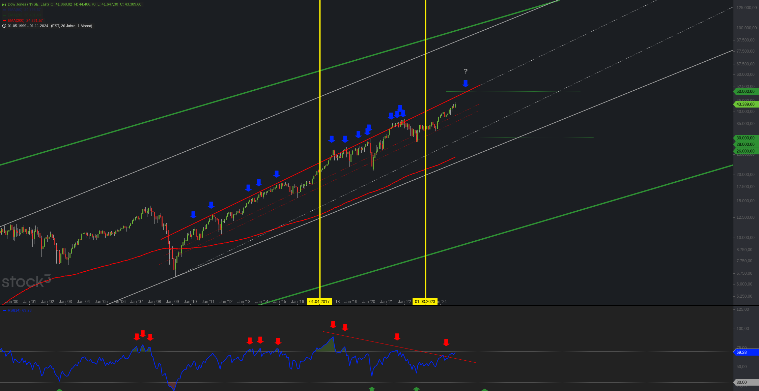This screenshot has width=759, height=391.
Task: Open the Dow Jones (NYSE, Last) instrument label
Action: point(28,4)
